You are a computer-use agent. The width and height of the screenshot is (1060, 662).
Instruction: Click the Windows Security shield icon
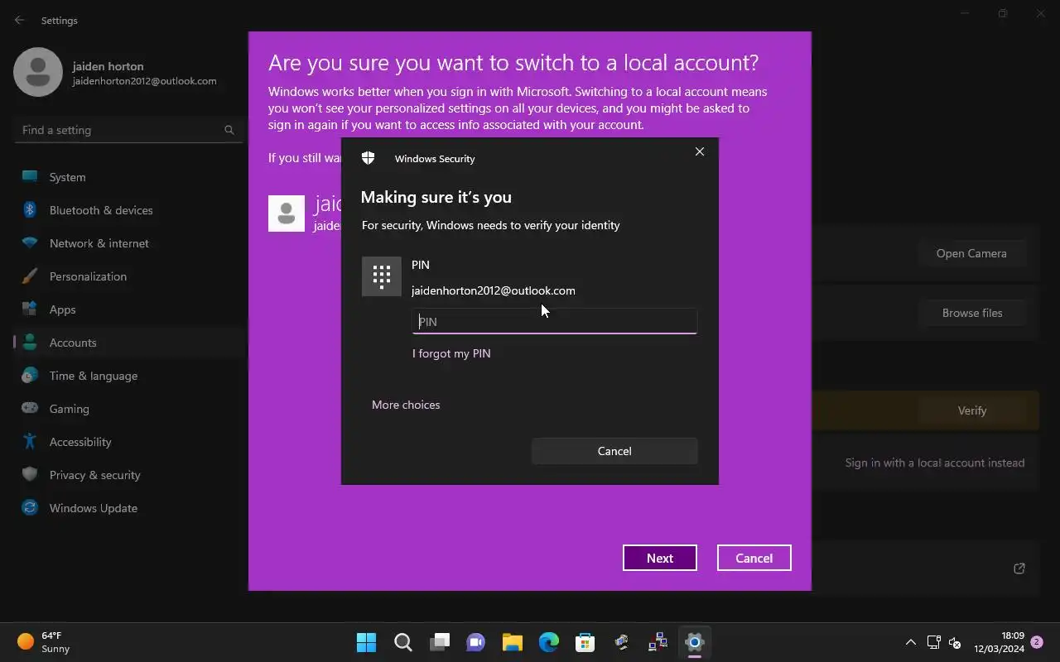click(x=369, y=158)
